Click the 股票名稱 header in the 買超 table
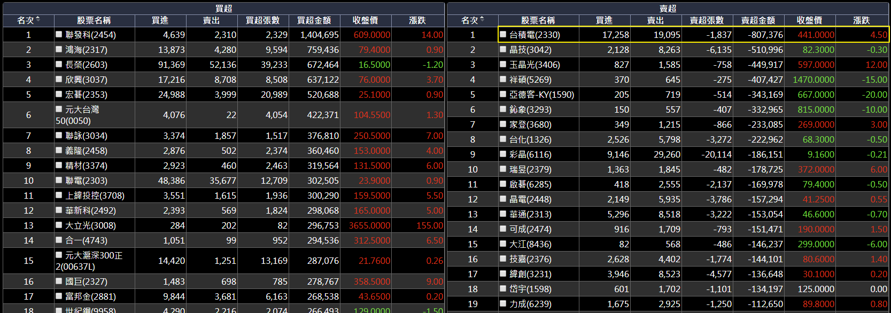Image resolution: width=891 pixels, height=313 pixels. tap(94, 20)
